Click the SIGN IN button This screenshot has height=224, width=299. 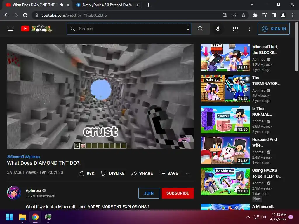(x=274, y=29)
